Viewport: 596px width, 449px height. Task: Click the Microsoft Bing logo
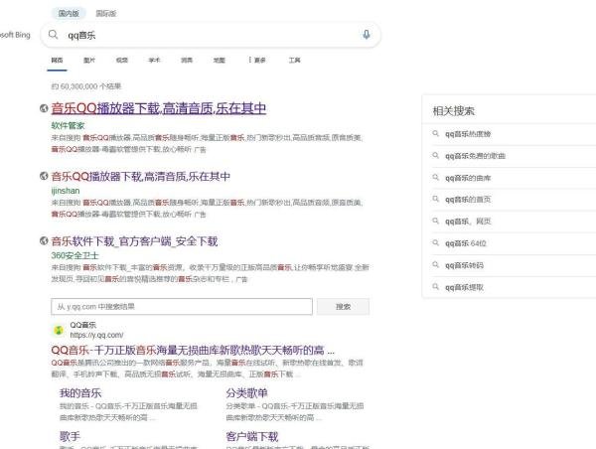point(15,35)
